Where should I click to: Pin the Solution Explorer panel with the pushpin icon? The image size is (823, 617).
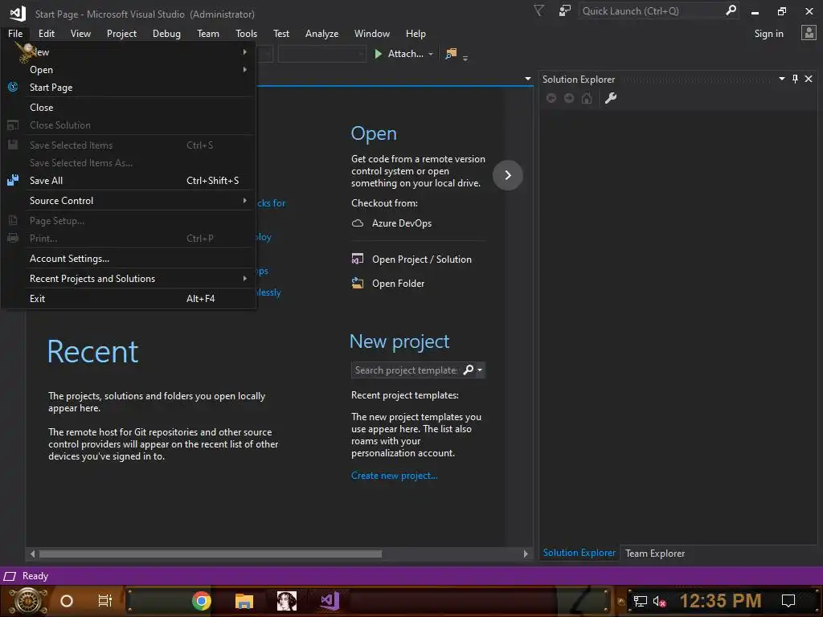795,79
